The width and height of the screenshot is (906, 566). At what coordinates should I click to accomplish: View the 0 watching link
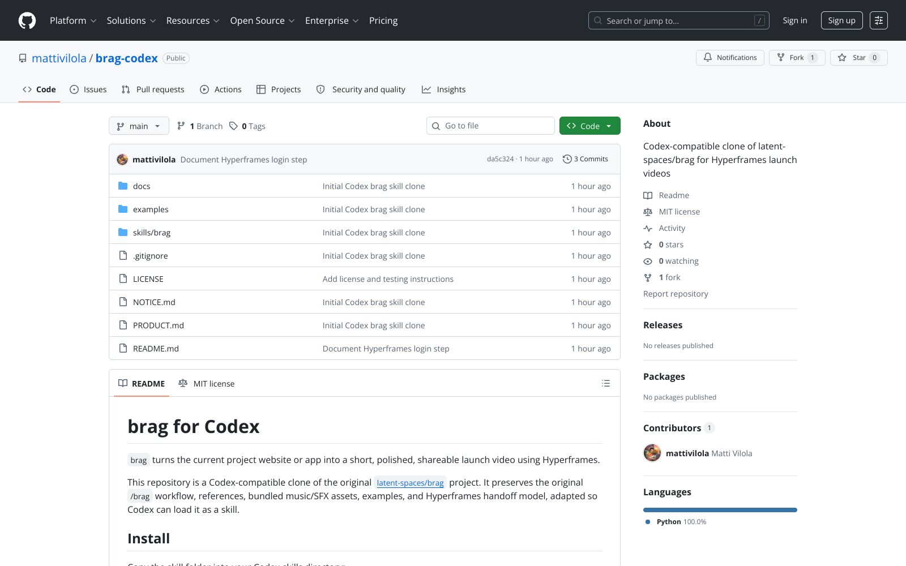coord(671,261)
